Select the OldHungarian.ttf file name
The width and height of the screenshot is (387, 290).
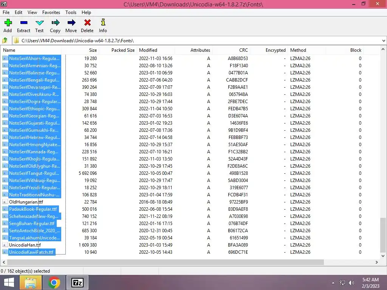click(26, 202)
